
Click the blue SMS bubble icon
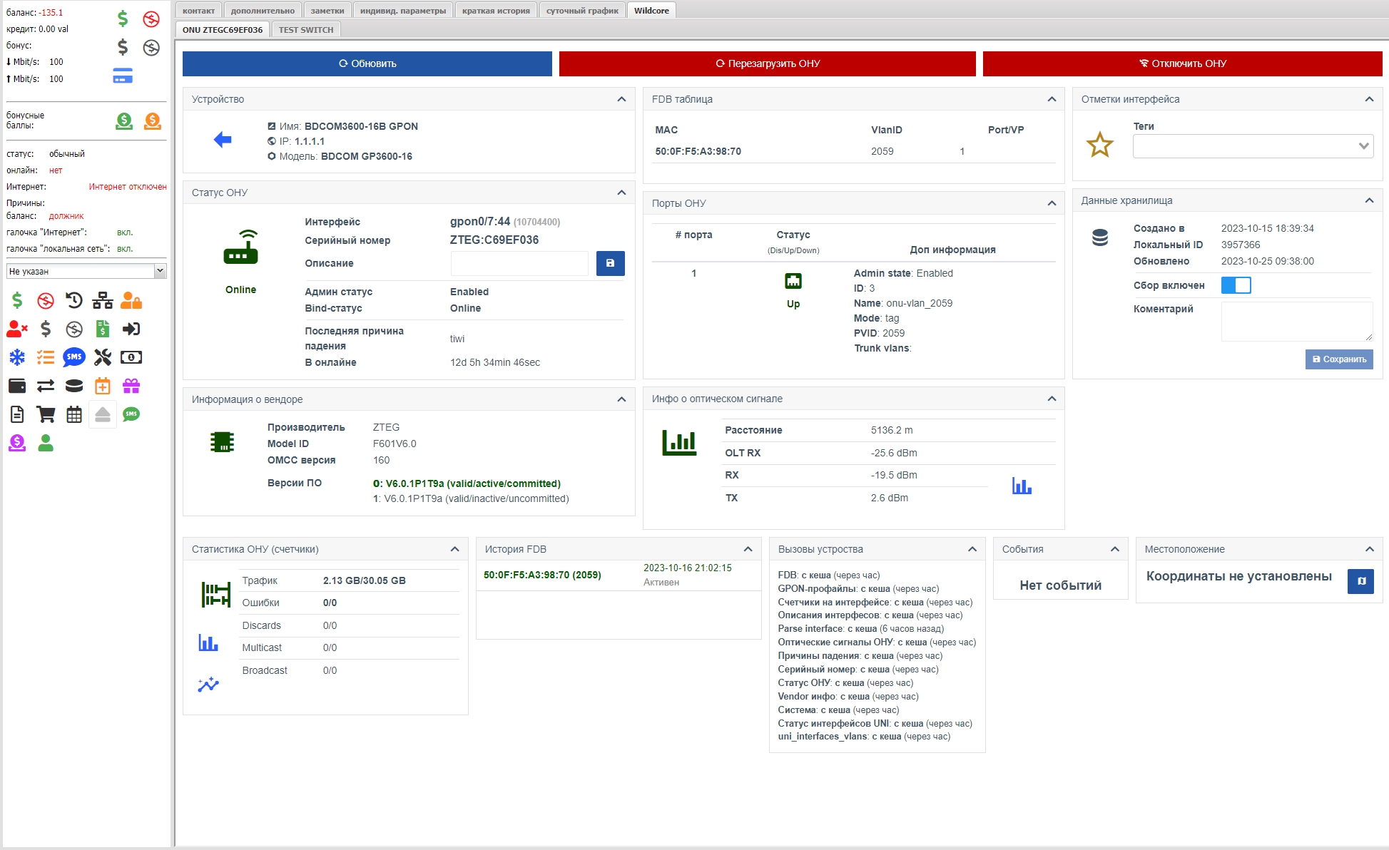(74, 357)
